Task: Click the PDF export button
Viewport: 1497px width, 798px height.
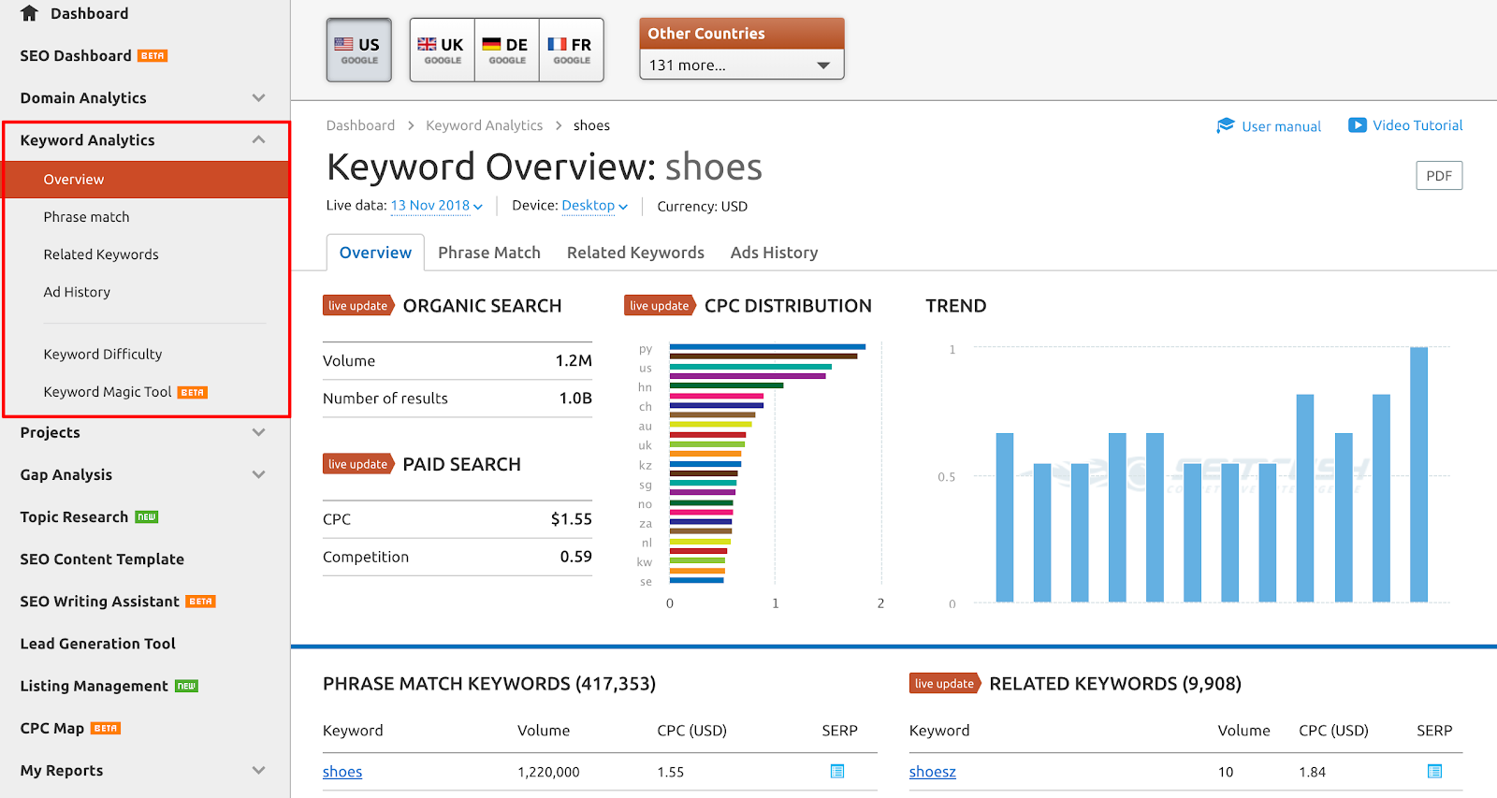Action: tap(1439, 176)
